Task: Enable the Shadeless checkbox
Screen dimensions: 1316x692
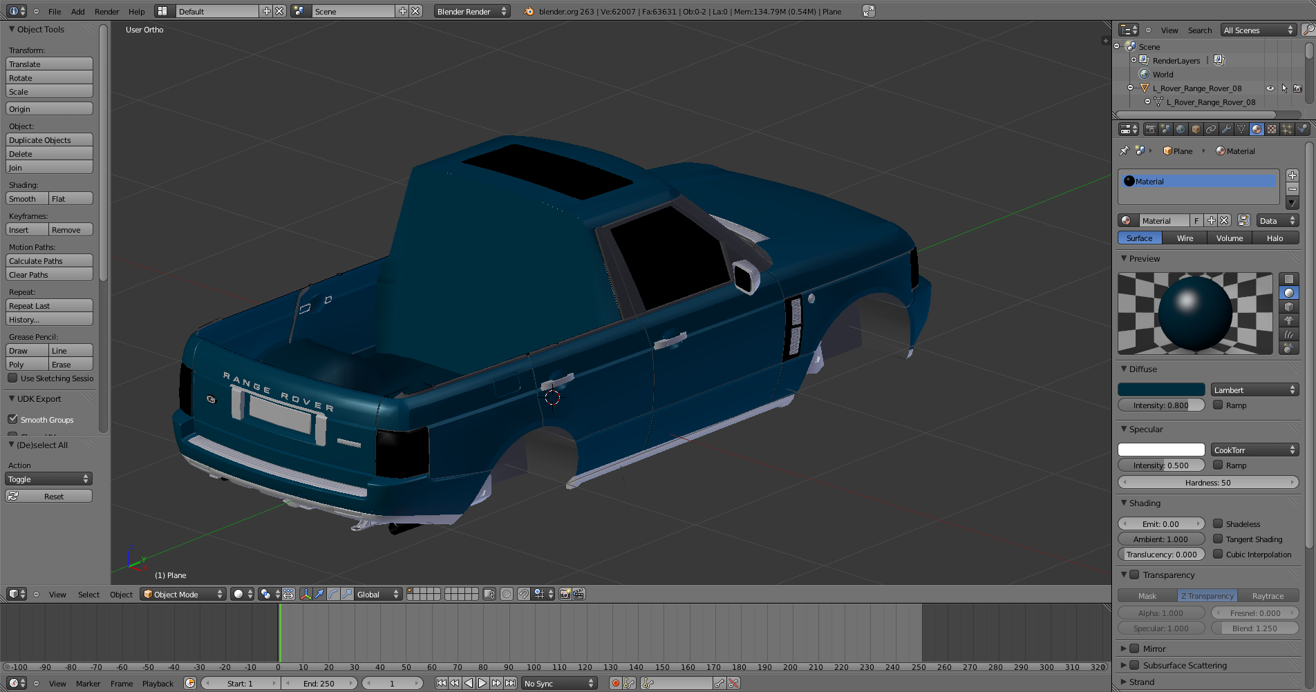Action: (x=1218, y=523)
